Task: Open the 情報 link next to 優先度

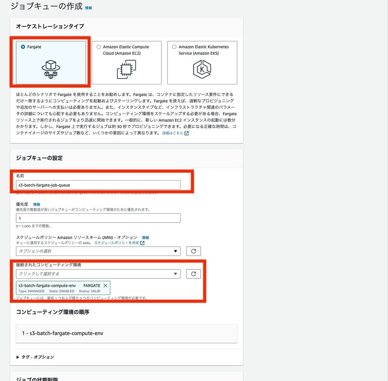Action: click(37, 204)
